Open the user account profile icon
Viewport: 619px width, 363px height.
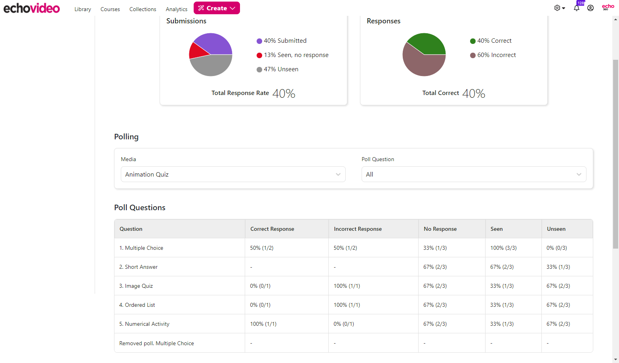pyautogui.click(x=590, y=8)
